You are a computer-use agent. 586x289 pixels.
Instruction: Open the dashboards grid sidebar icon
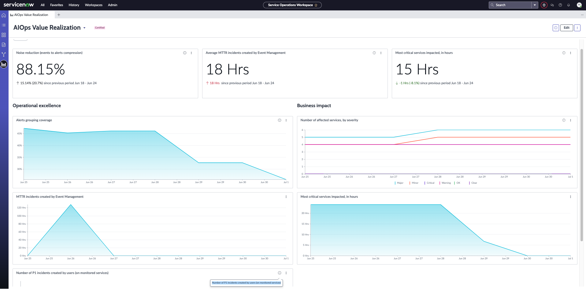point(4,35)
